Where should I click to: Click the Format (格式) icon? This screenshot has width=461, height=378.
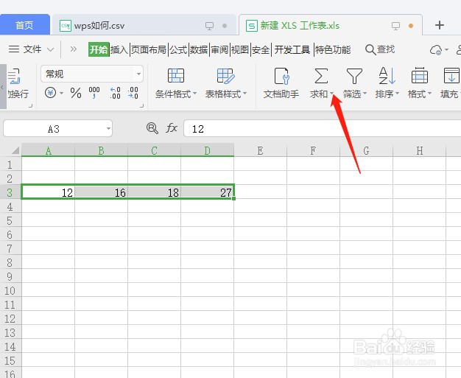pos(420,76)
